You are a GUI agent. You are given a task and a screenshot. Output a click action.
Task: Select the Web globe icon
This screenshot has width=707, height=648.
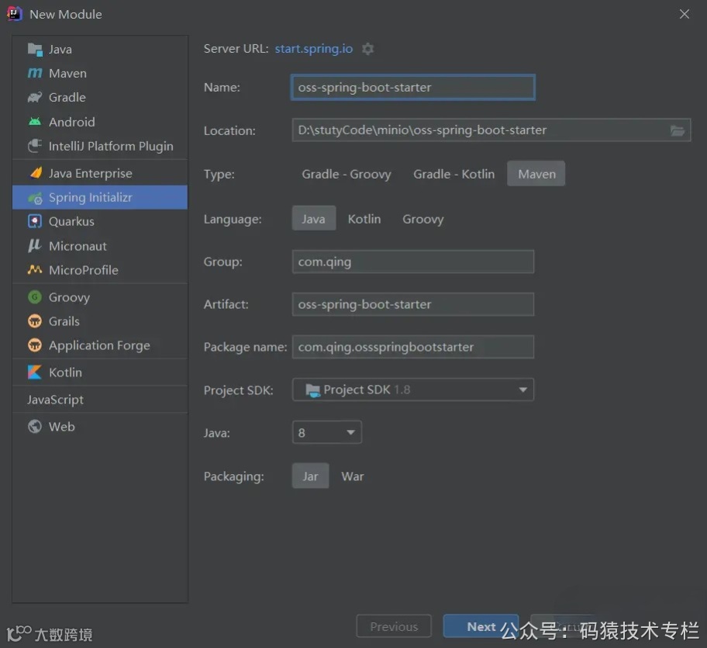(35, 426)
